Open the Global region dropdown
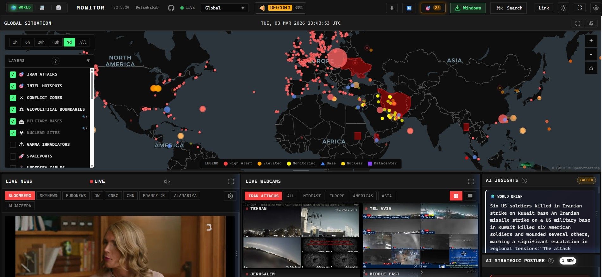 [x=225, y=8]
